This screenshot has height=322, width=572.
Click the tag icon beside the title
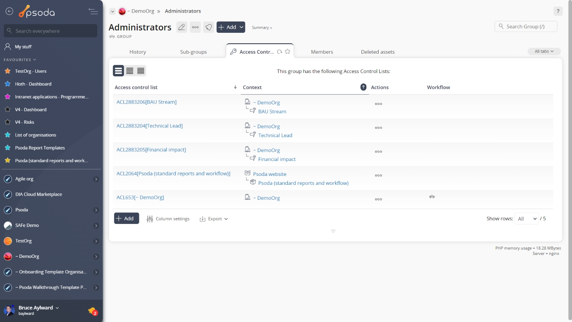pyautogui.click(x=209, y=27)
